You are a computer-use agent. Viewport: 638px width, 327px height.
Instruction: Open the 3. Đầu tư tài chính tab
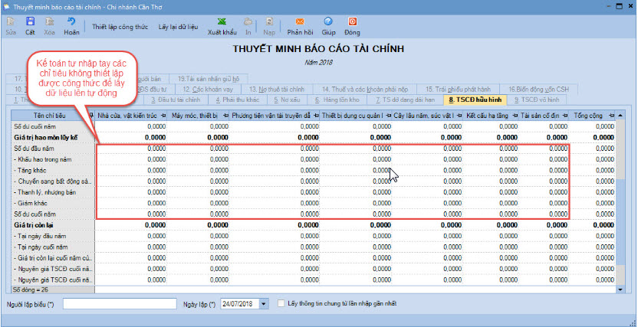(176, 100)
